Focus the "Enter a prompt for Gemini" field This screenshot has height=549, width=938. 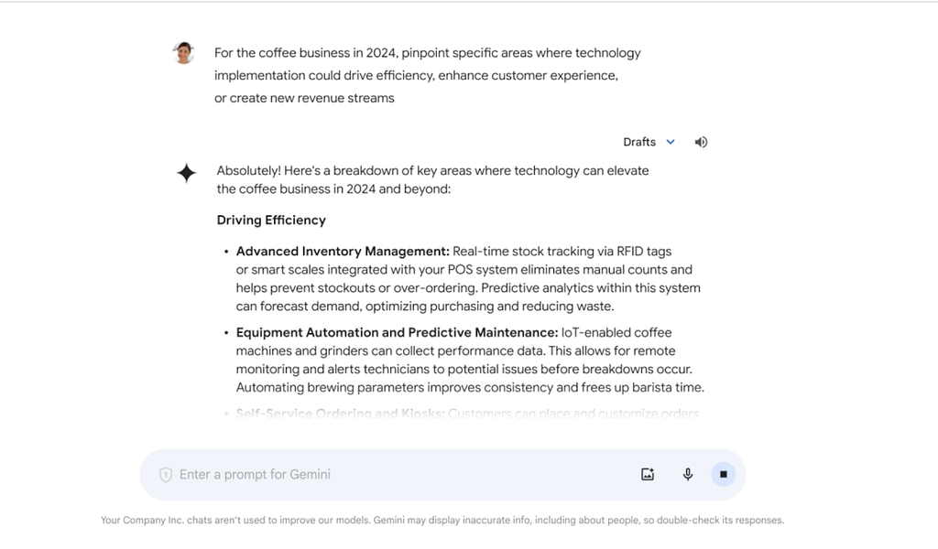[442, 474]
